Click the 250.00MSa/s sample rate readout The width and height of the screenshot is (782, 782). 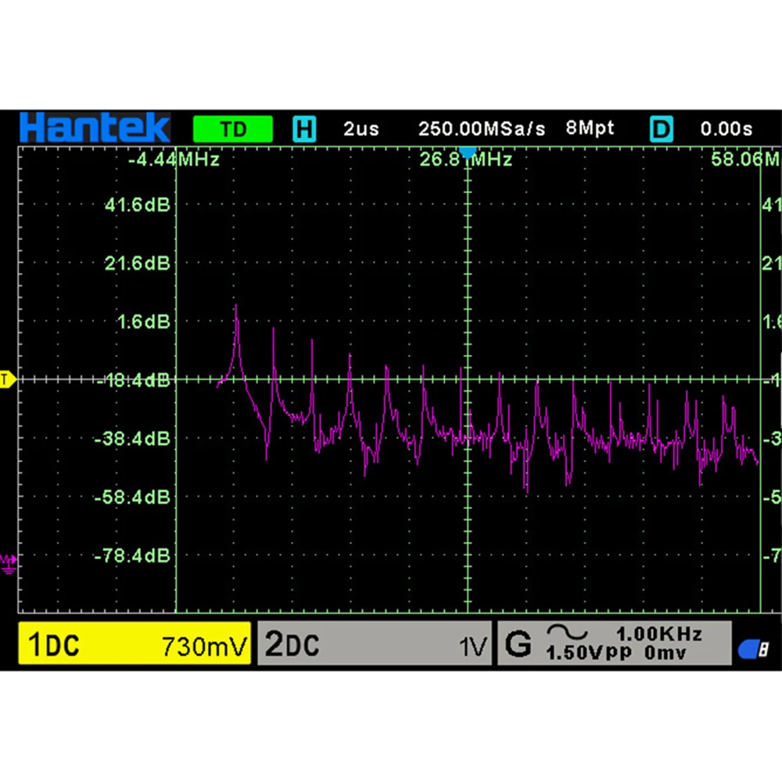pos(482,129)
